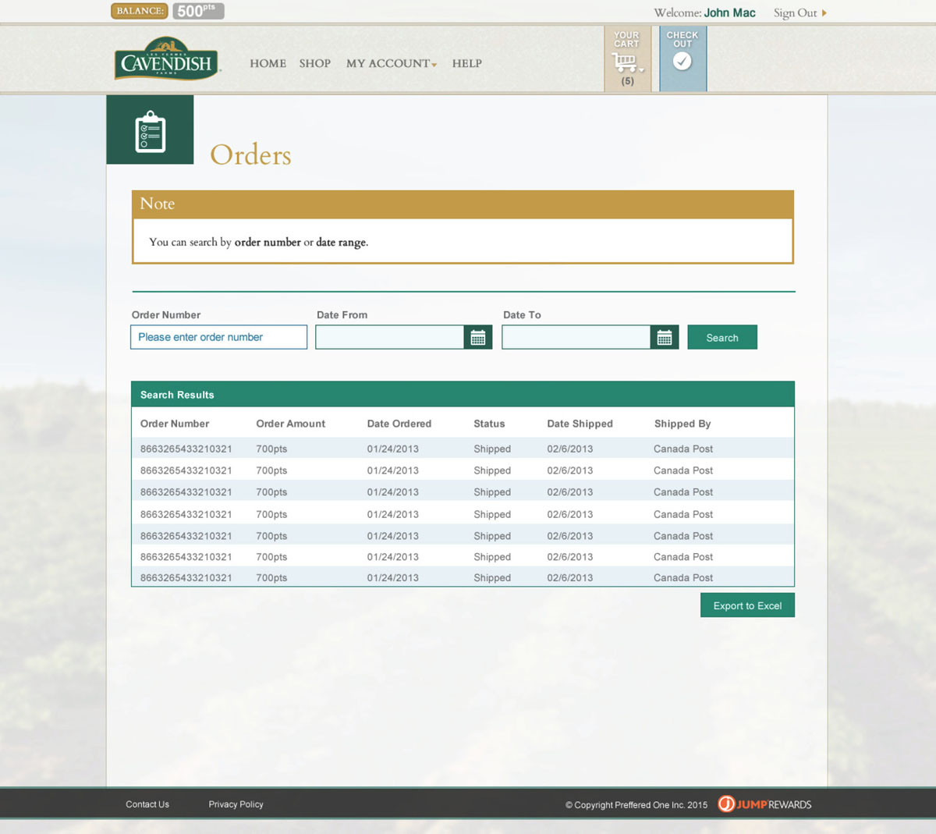Click the Orders clipboard icon
936x834 pixels.
click(x=150, y=131)
